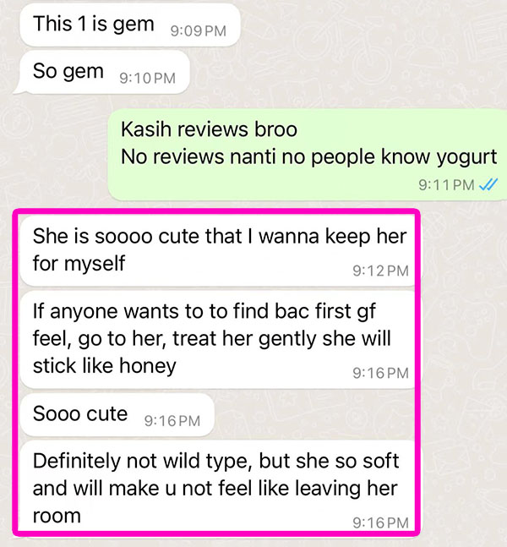
Task: Select the "stick like honey" message bubble
Action: click(x=218, y=339)
